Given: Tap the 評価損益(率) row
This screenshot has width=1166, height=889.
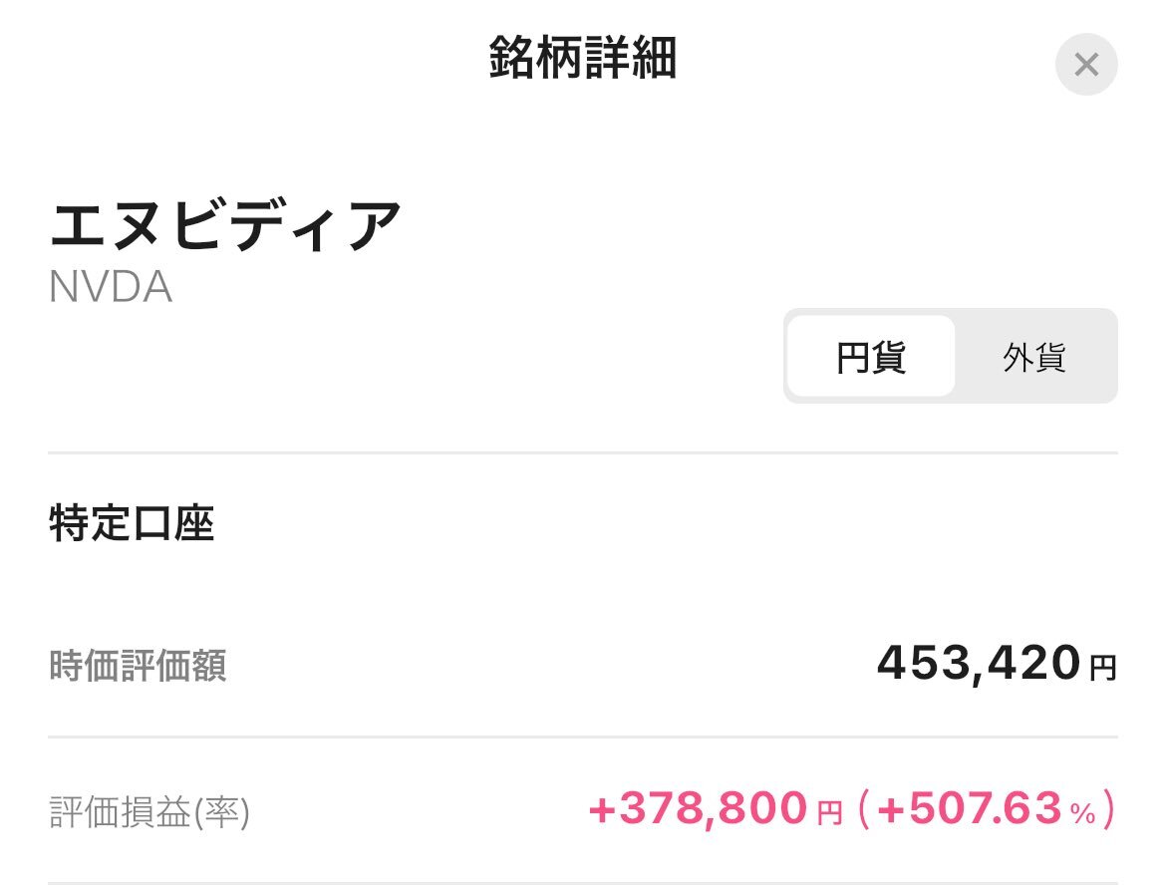Looking at the screenshot, I should [583, 810].
